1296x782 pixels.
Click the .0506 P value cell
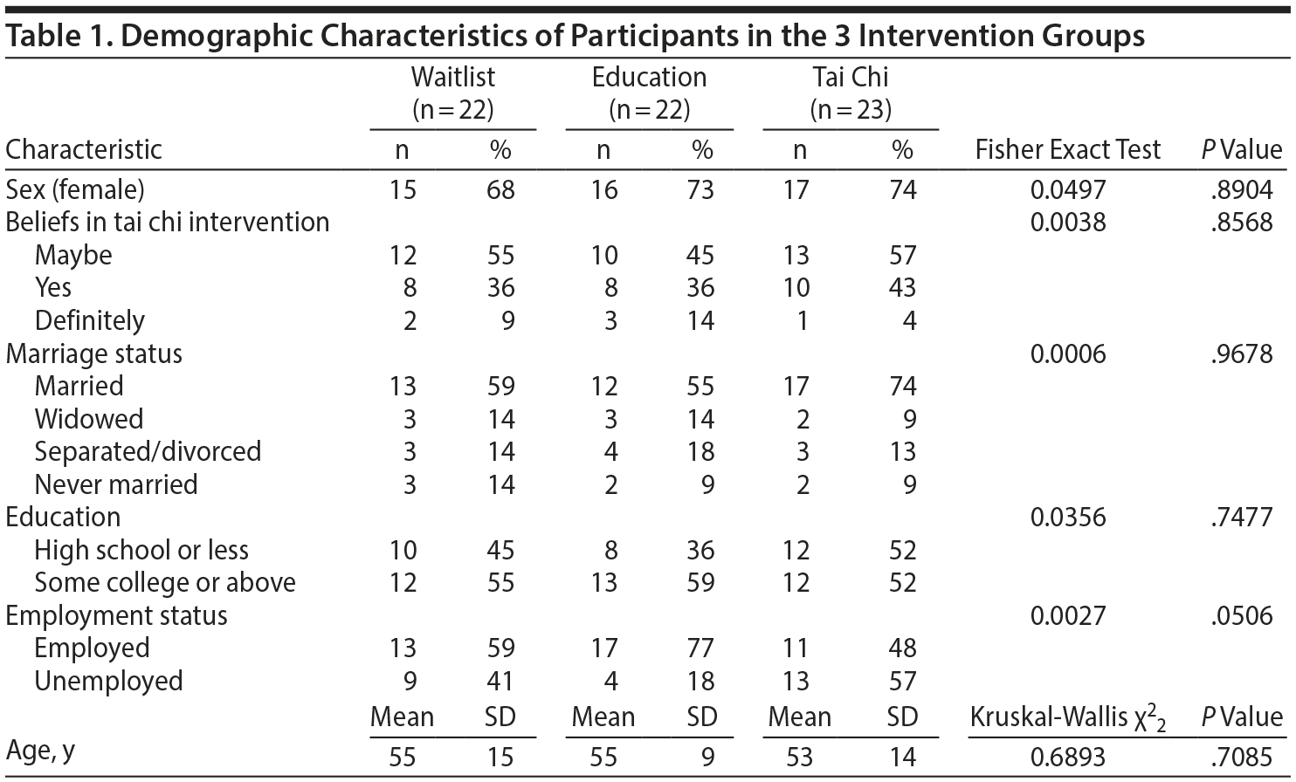coord(1242,615)
